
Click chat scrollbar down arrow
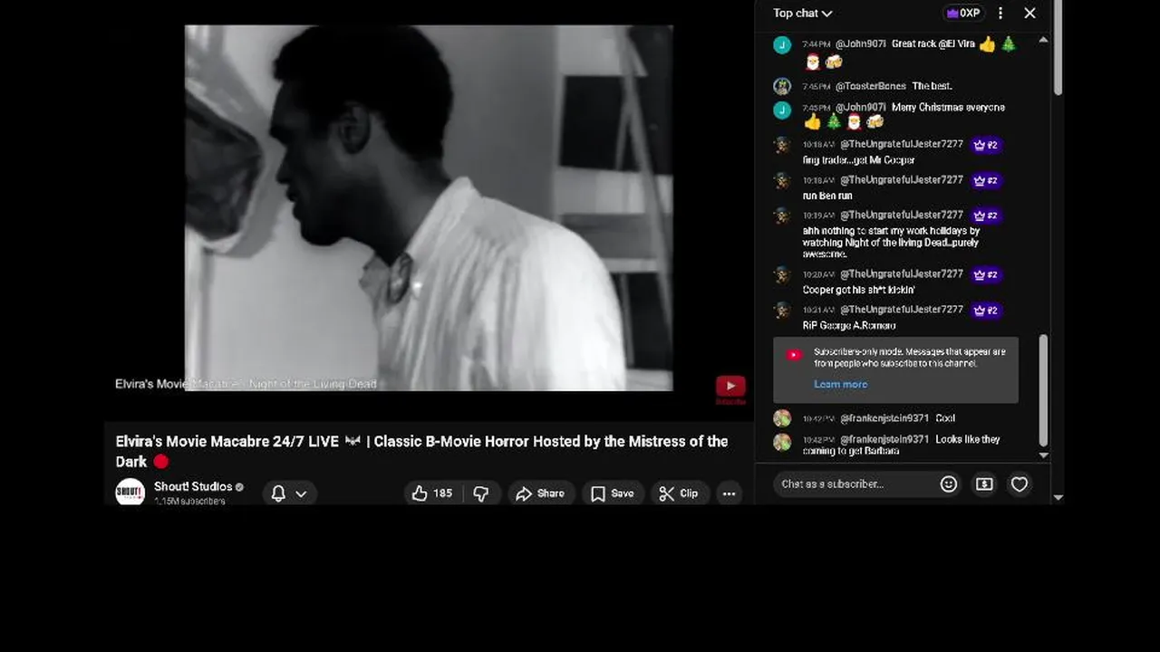[x=1043, y=455]
